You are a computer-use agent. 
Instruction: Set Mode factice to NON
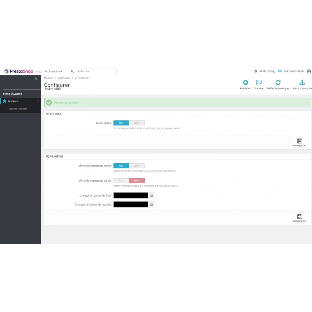(137, 123)
